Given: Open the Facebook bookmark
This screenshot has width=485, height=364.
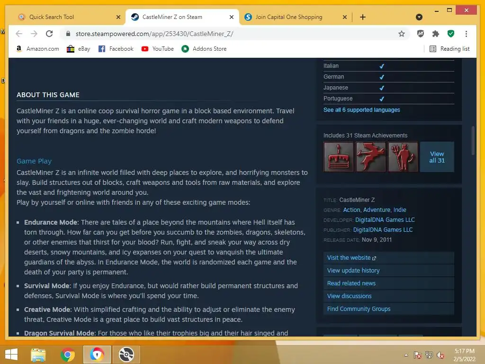Looking at the screenshot, I should click(116, 49).
